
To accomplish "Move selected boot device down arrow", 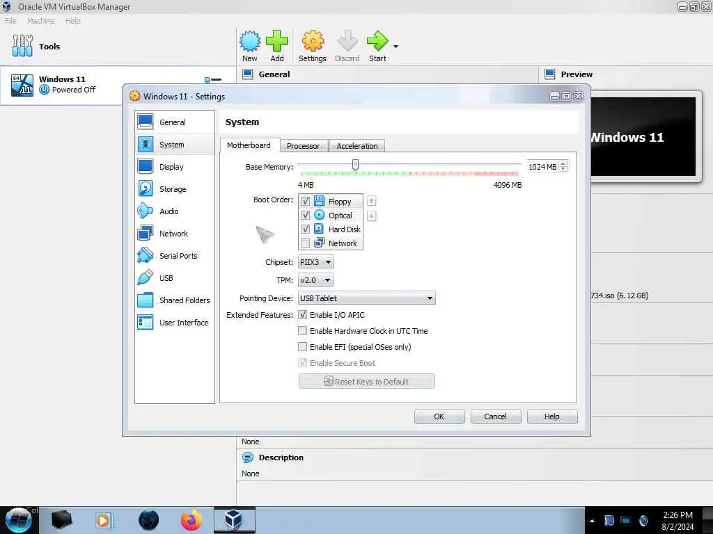I will (372, 216).
